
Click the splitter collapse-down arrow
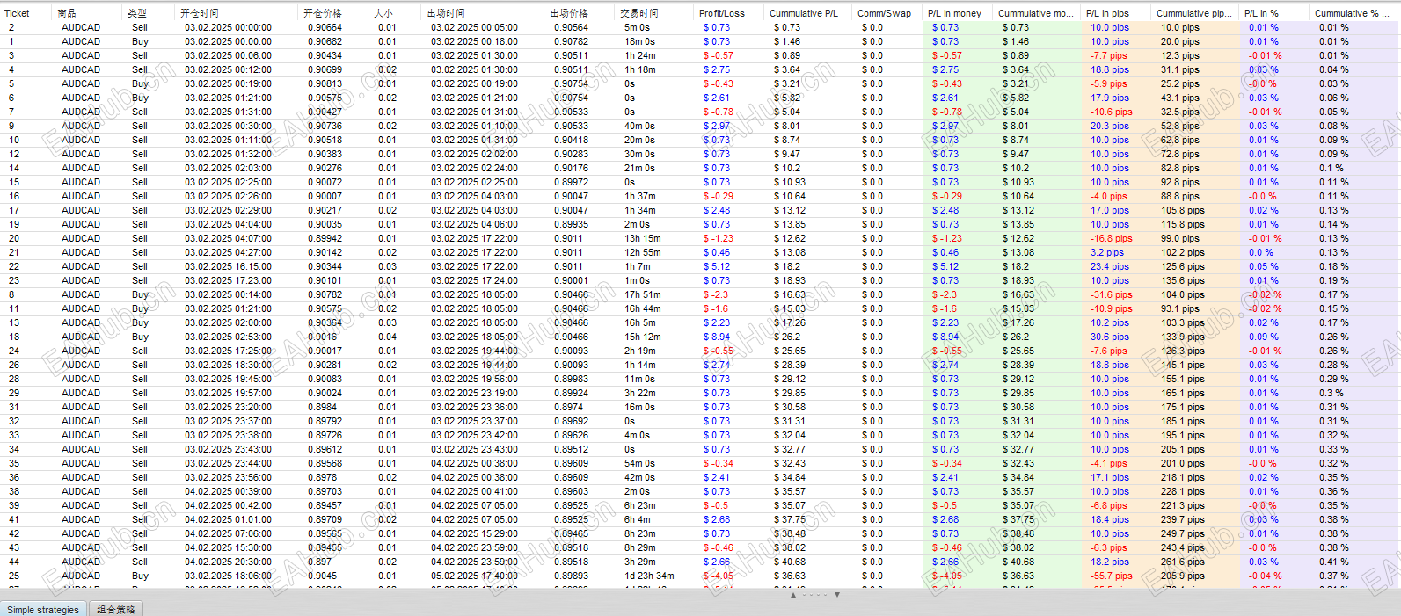coord(837,595)
